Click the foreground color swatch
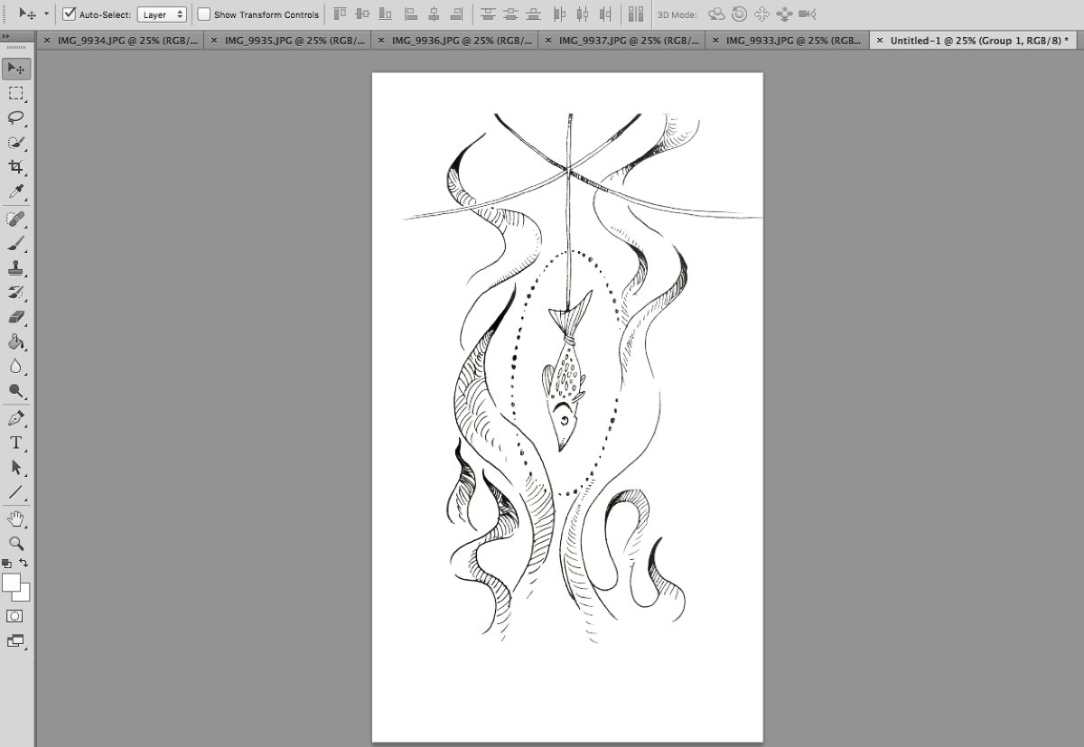The image size is (1084, 747). point(11,583)
